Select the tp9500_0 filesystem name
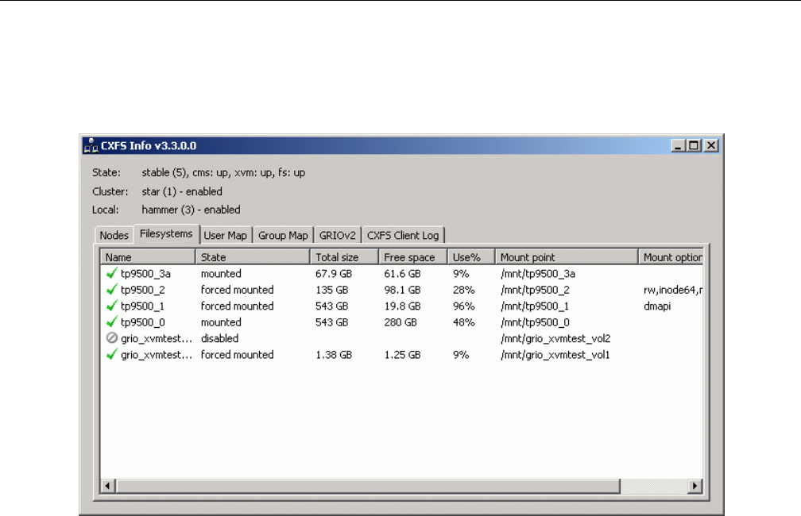The width and height of the screenshot is (801, 516). (142, 322)
